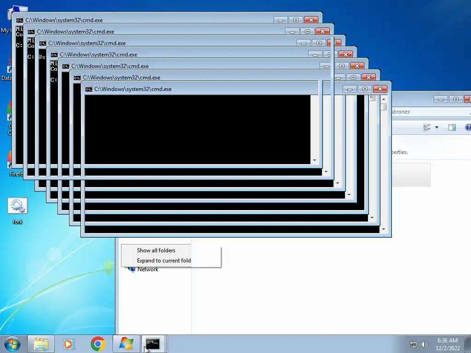Click inside the frontmost cmd console area

[197, 130]
